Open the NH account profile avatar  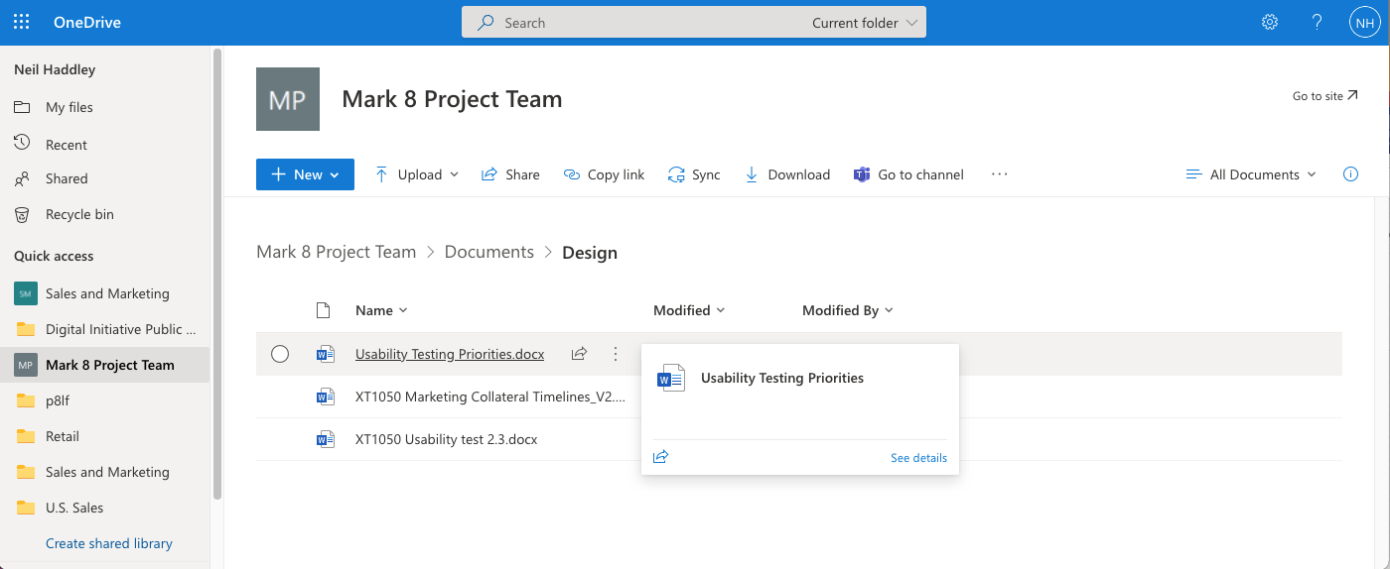point(1363,22)
